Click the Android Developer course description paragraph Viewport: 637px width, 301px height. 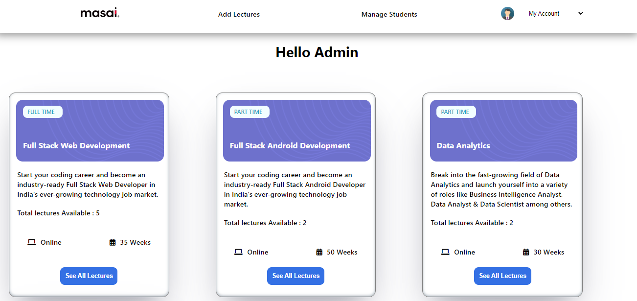pyautogui.click(x=295, y=189)
